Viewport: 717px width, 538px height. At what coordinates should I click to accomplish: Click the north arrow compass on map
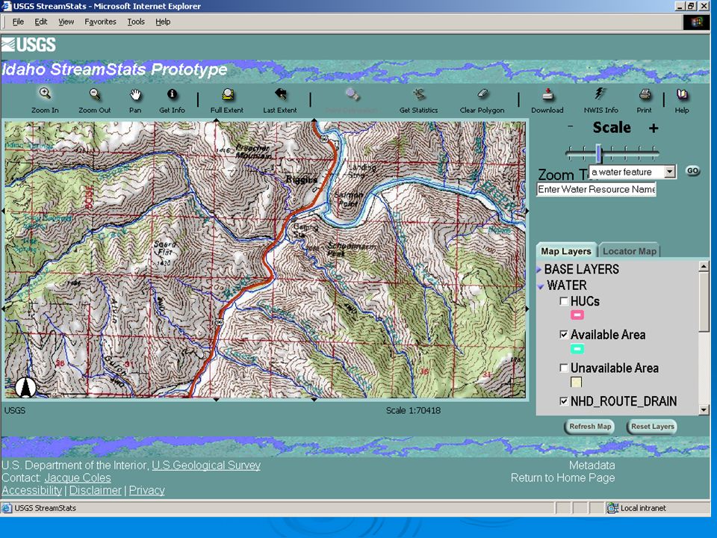(x=25, y=387)
